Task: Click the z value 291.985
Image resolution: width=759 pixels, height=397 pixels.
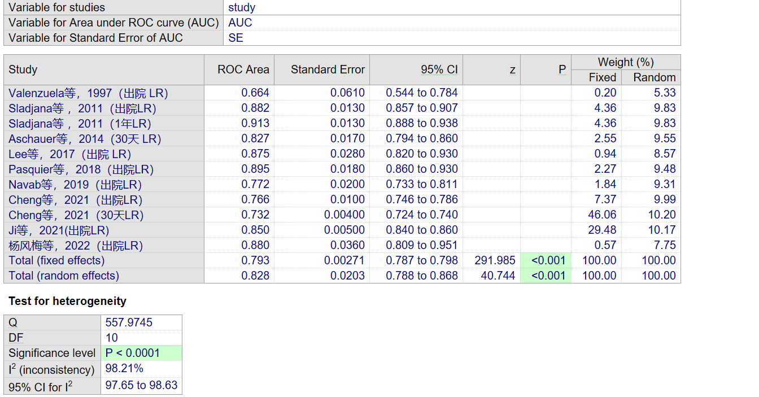Action: coord(495,260)
